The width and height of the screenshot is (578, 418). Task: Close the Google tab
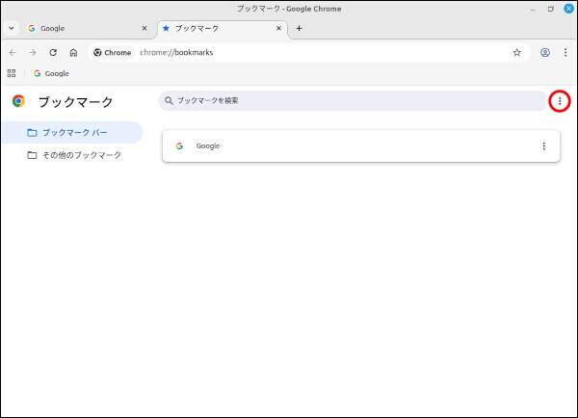[144, 28]
